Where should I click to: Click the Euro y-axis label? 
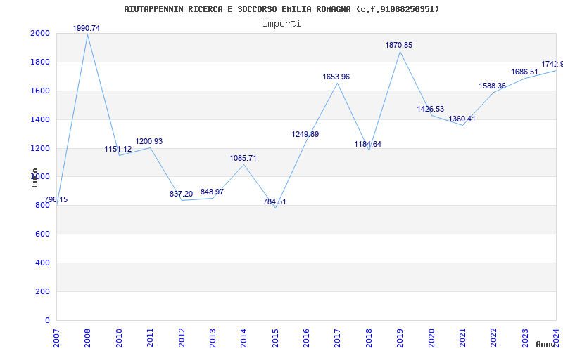[x=34, y=178]
